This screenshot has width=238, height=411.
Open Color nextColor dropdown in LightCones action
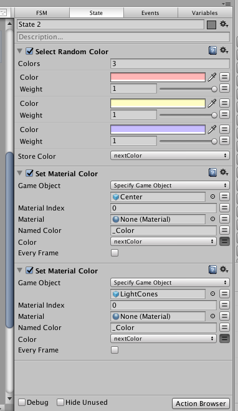[163, 338]
